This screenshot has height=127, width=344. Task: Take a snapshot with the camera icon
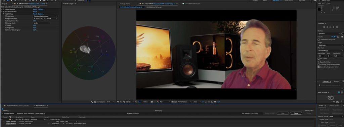pos(152,102)
